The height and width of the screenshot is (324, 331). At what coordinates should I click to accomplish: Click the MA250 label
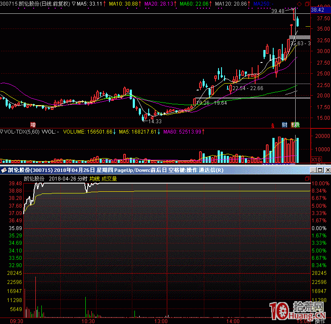coord(263,4)
